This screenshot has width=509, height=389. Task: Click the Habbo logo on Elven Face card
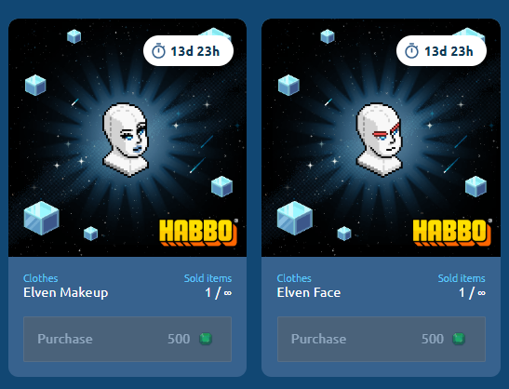point(452,232)
